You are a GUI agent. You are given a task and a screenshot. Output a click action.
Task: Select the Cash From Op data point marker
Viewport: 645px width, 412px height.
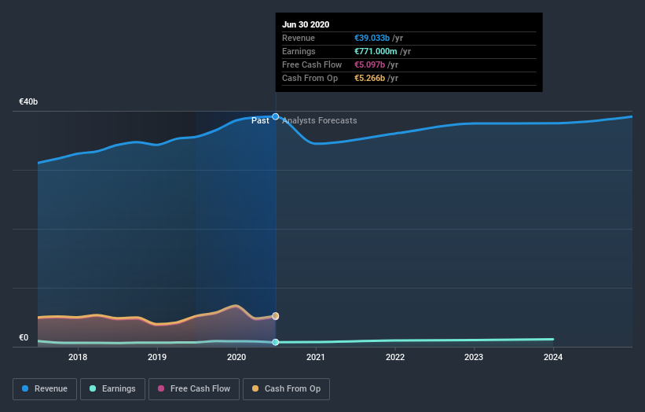click(276, 316)
